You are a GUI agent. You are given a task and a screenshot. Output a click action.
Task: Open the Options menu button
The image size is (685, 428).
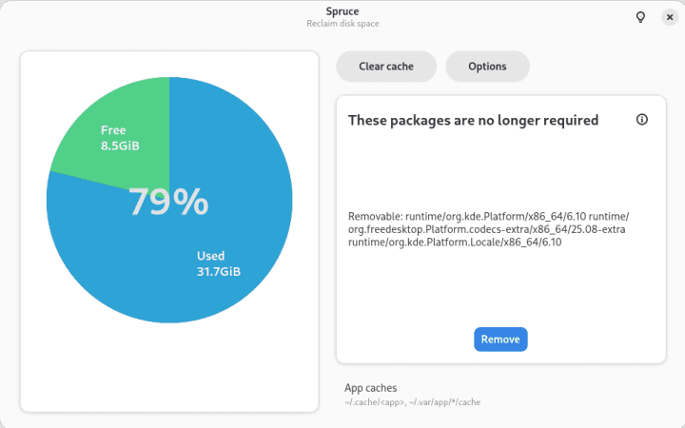[487, 67]
